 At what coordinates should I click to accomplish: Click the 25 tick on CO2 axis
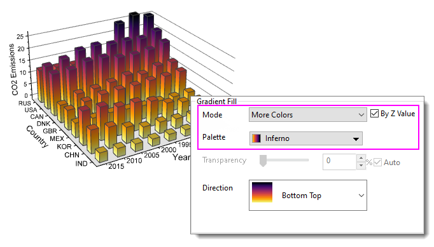(20, 36)
